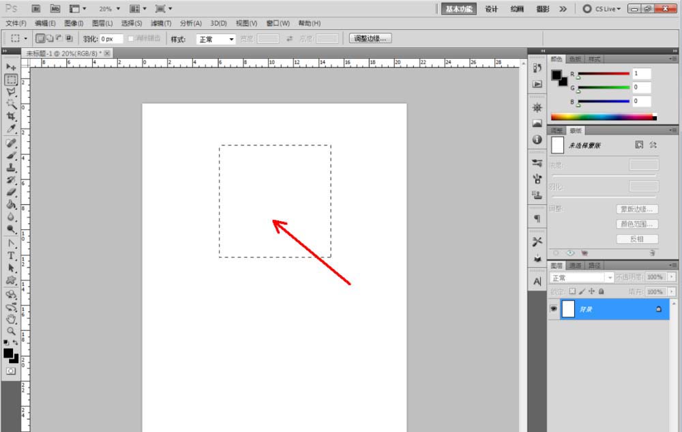Swap foreground and background colors

coord(16,343)
